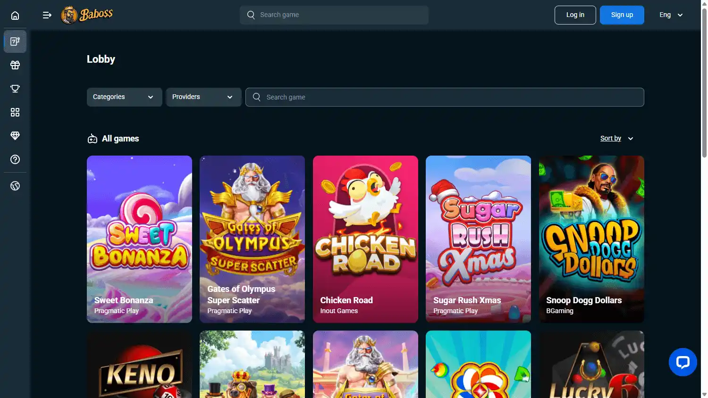
Task: Open the Home icon in sidebar
Action: (15, 16)
